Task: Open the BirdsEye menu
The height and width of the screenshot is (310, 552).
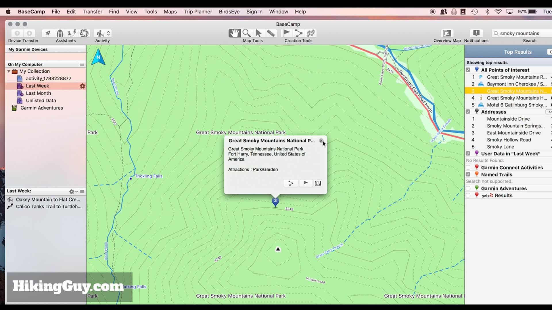Action: [x=229, y=11]
